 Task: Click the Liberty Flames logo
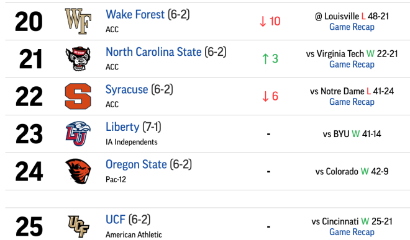point(78,133)
